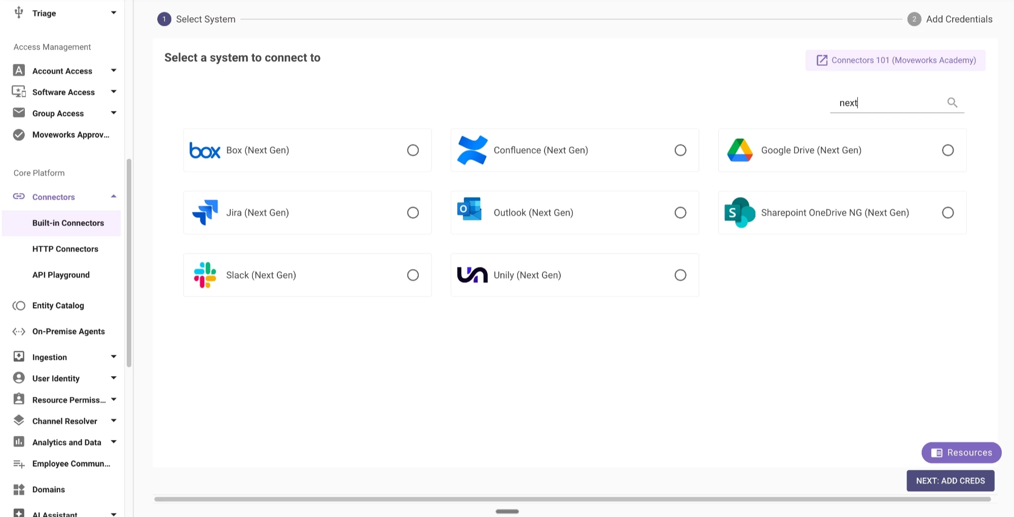Click the Sharepoint logo icon
The image size is (1014, 517).
coord(740,212)
